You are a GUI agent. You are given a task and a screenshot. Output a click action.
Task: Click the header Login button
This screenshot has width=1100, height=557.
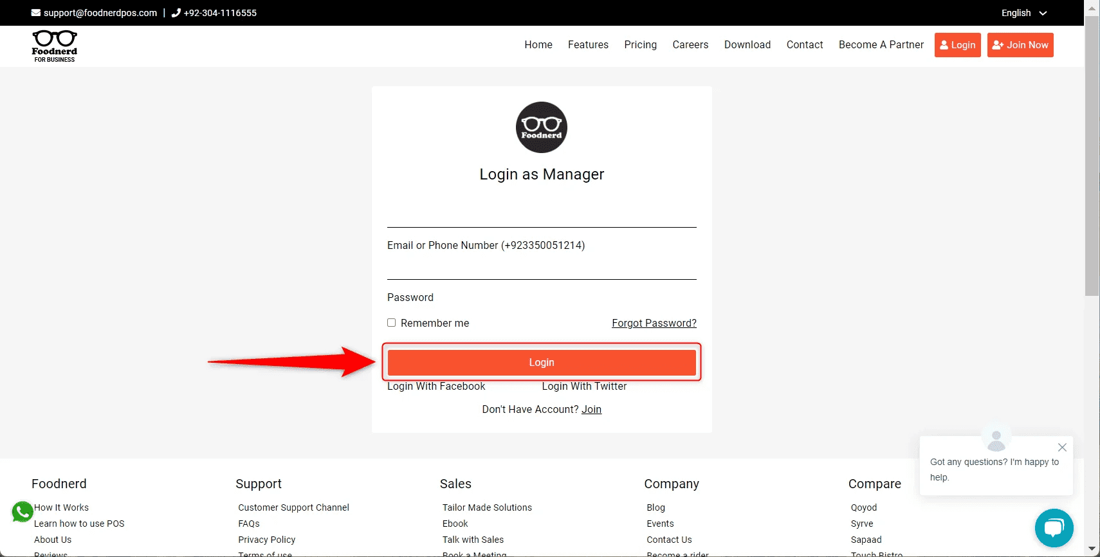958,45
